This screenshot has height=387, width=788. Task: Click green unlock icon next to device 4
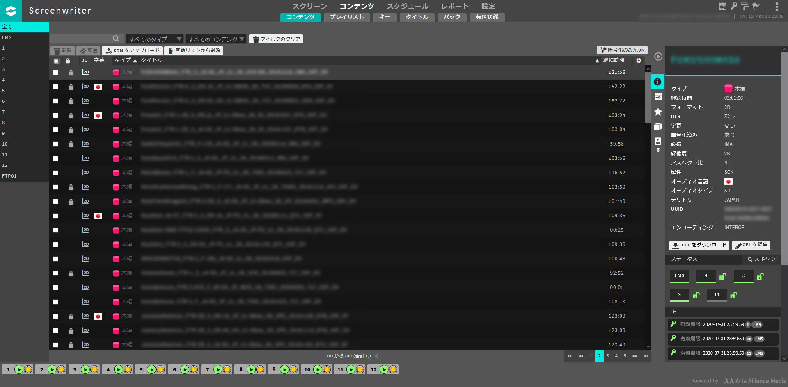click(x=723, y=276)
